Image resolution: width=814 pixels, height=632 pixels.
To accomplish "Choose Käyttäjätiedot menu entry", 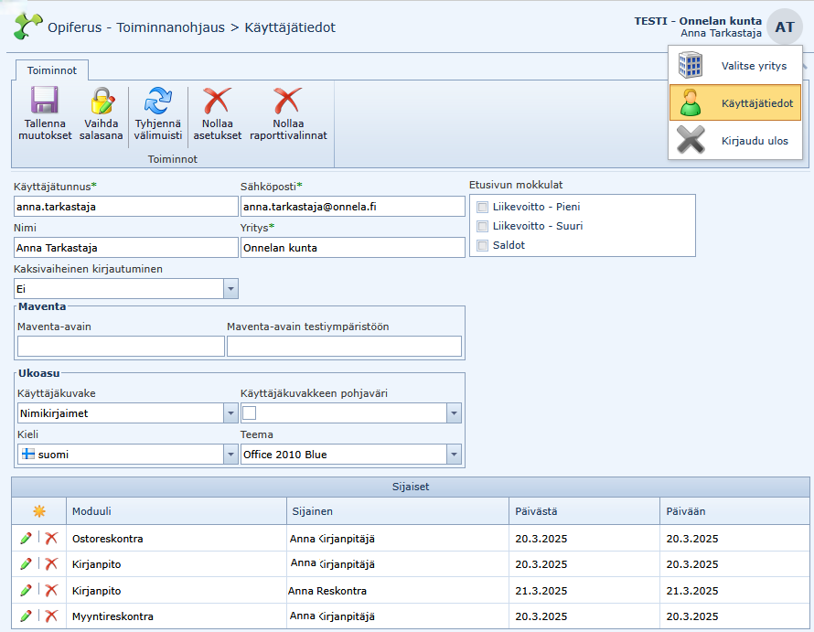I will [x=735, y=102].
